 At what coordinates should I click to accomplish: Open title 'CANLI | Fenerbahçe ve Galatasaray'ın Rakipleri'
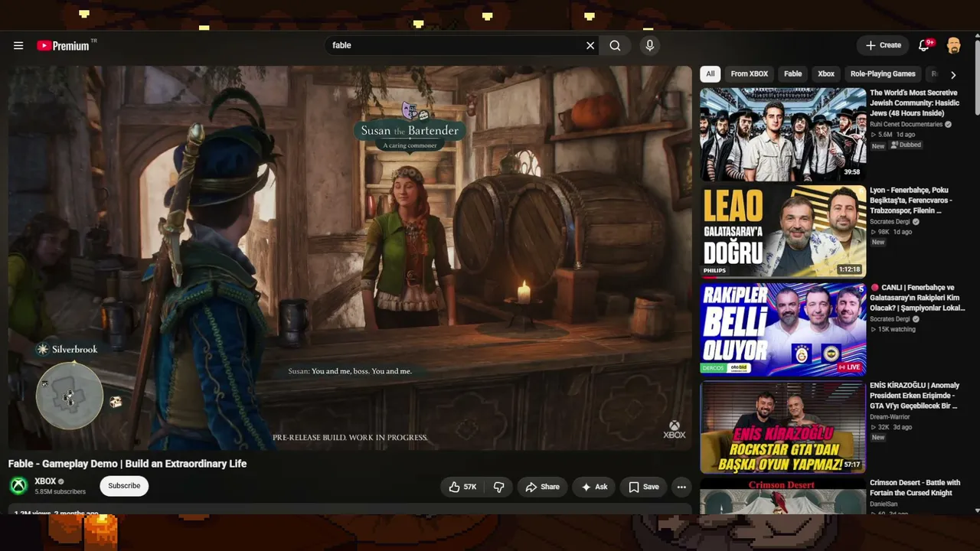[x=917, y=298]
